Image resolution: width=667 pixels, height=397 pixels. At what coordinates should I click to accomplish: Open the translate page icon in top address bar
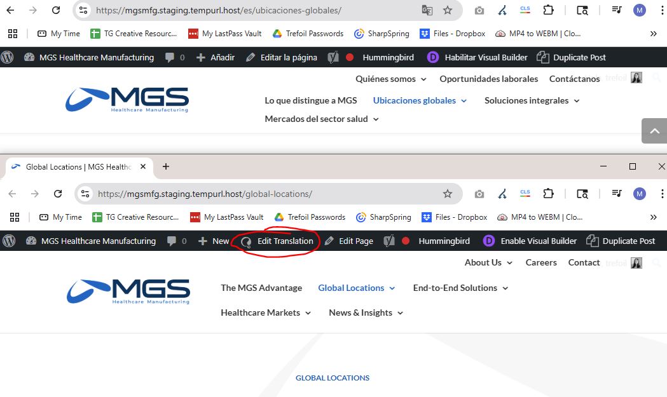click(427, 10)
